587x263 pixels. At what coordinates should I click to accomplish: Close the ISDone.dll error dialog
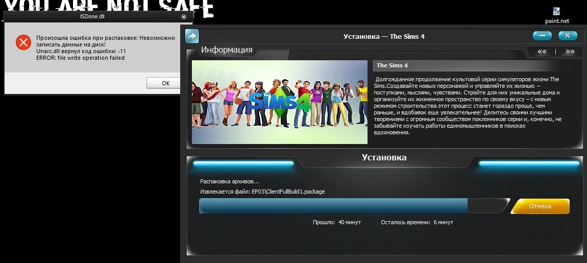click(184, 17)
